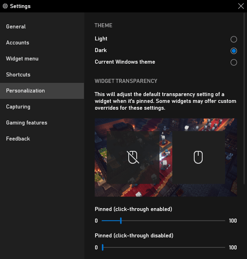Open the Widget menu section
The image size is (247, 259).
tap(22, 58)
